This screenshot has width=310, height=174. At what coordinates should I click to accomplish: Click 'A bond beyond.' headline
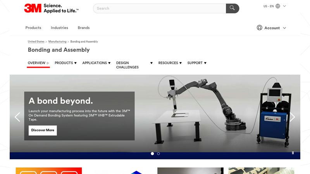tap(61, 101)
